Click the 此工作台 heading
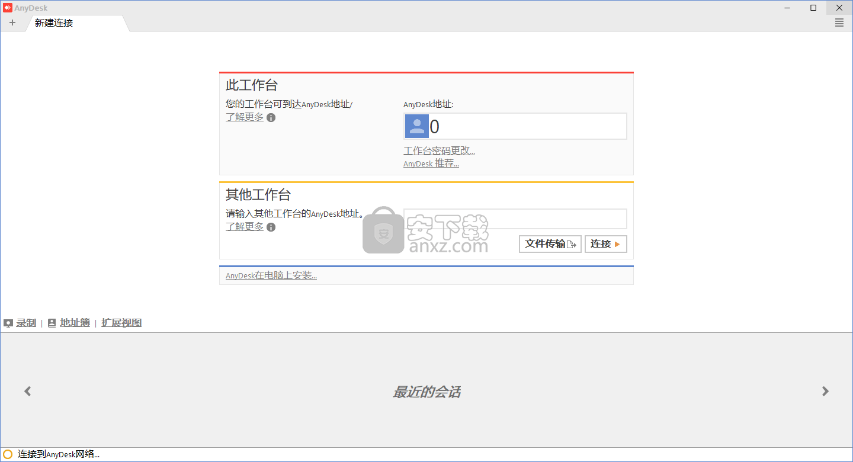The image size is (853, 462). coord(252,85)
